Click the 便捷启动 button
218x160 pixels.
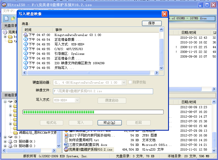(112, 100)
